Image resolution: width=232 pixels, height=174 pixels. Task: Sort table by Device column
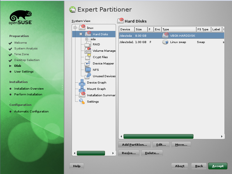[127, 29]
